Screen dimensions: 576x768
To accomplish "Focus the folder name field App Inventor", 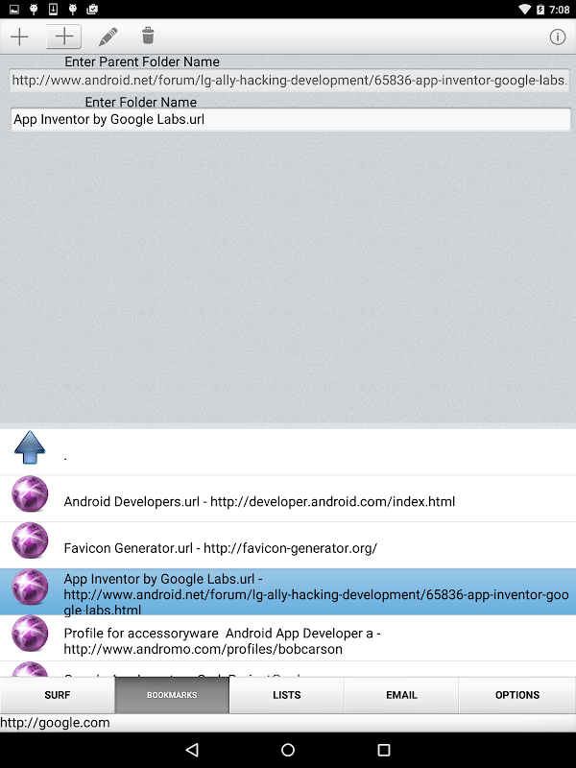I will point(291,119).
